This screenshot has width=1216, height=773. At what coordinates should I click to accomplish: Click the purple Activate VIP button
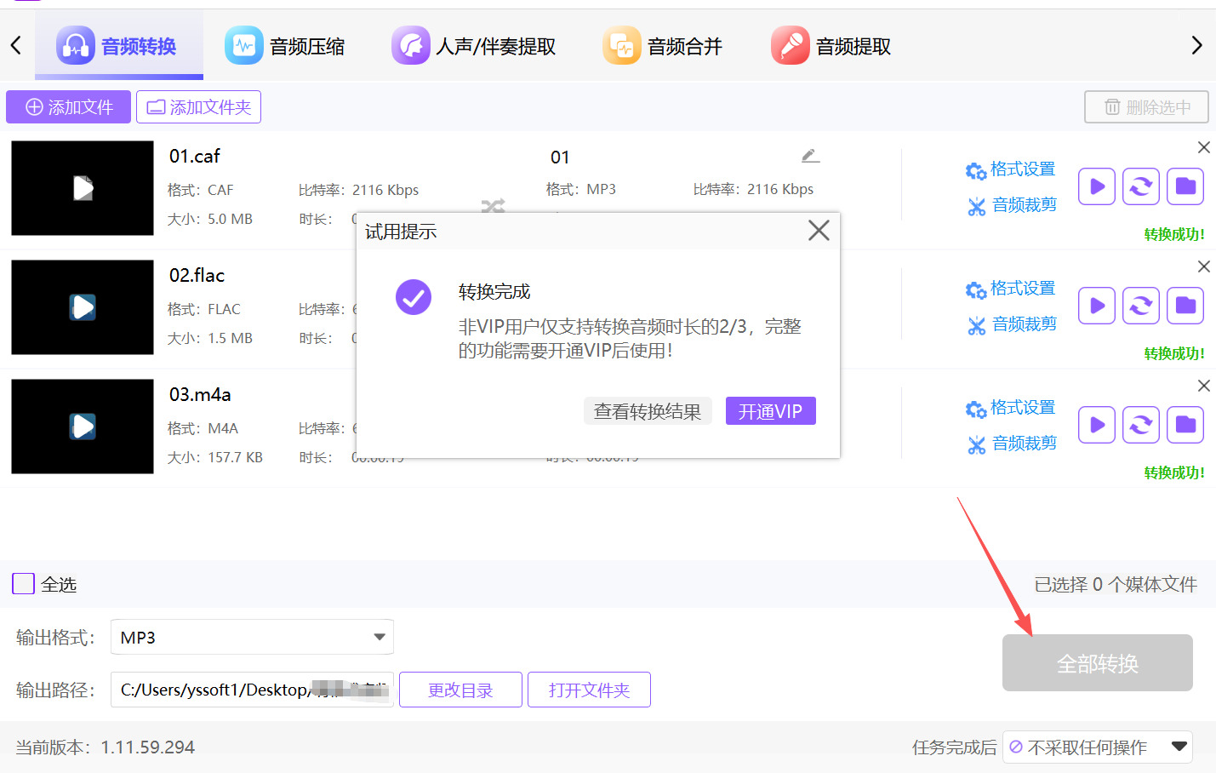(x=770, y=411)
